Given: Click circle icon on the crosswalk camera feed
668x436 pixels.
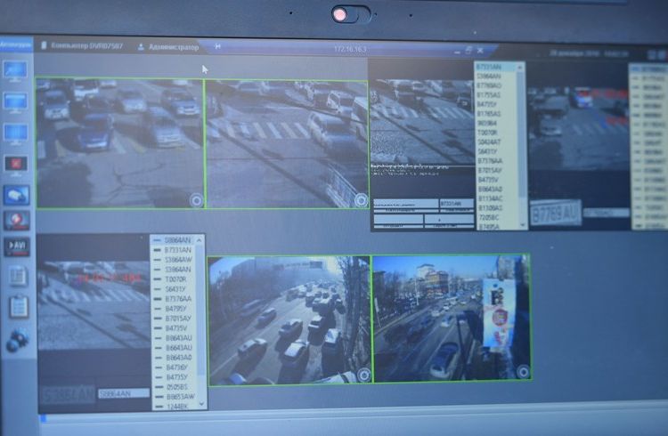Looking at the screenshot, I should (361, 200).
